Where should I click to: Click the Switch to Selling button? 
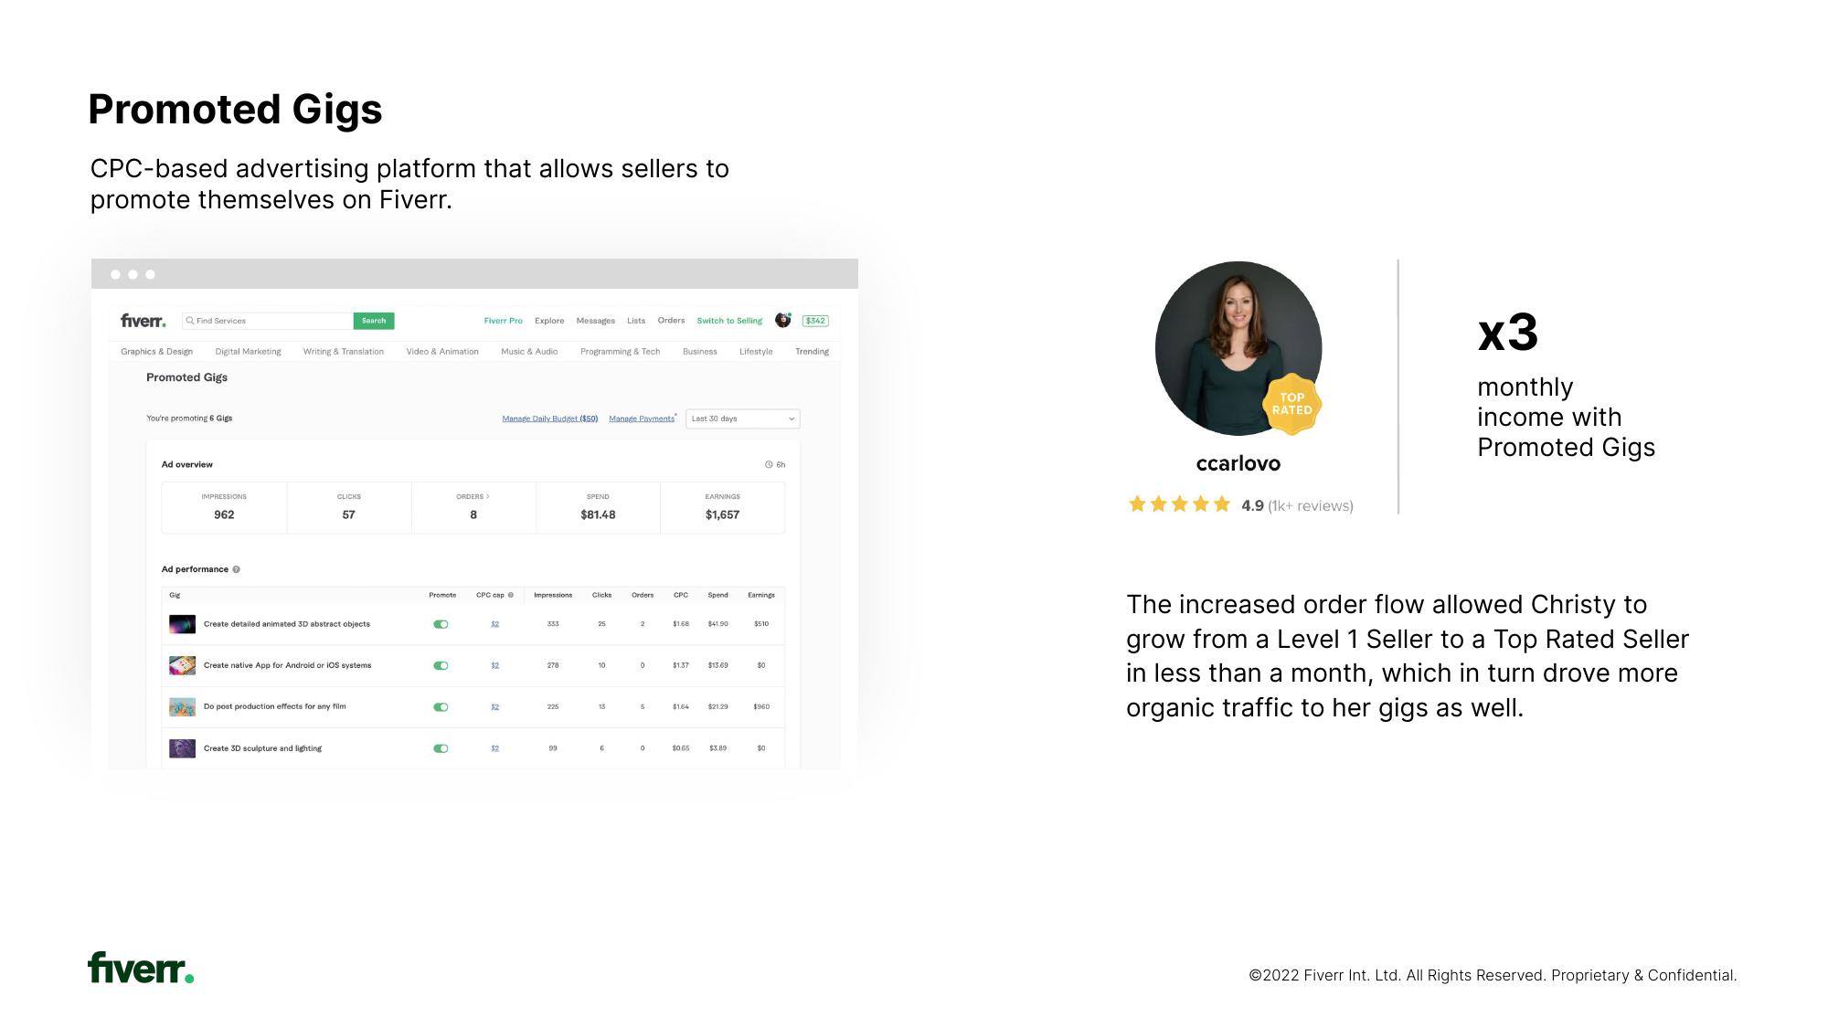coord(730,320)
